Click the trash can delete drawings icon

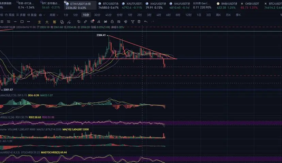click(x=139, y=22)
